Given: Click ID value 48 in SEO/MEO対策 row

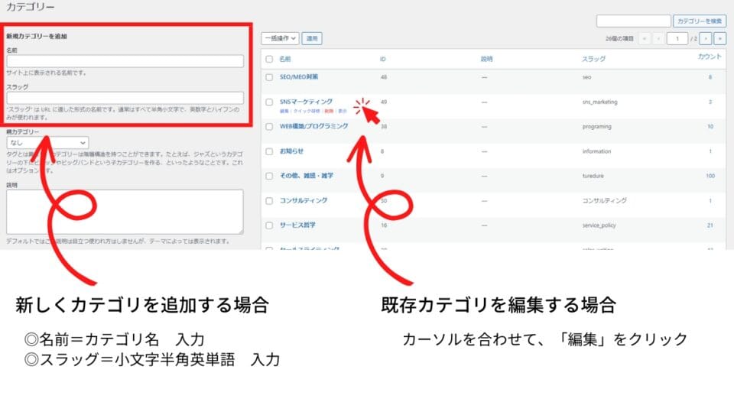Looking at the screenshot, I should [x=384, y=77].
